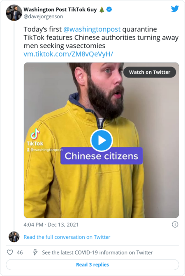This screenshot has width=185, height=276.
Task: Click the blue verified badge
Action: point(109,9)
